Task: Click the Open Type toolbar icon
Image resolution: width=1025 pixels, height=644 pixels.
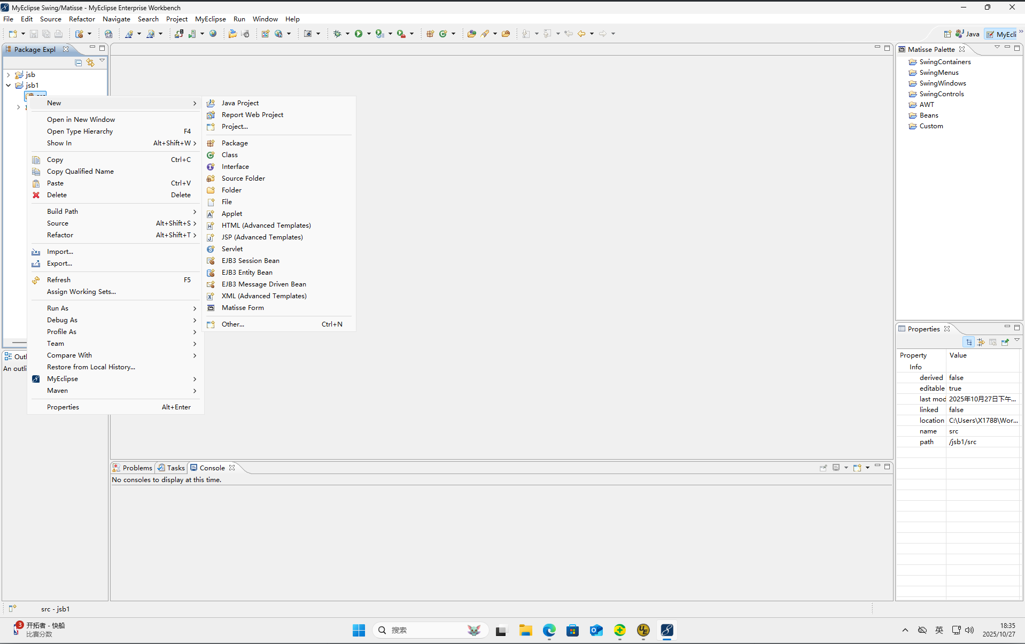Action: [471, 34]
